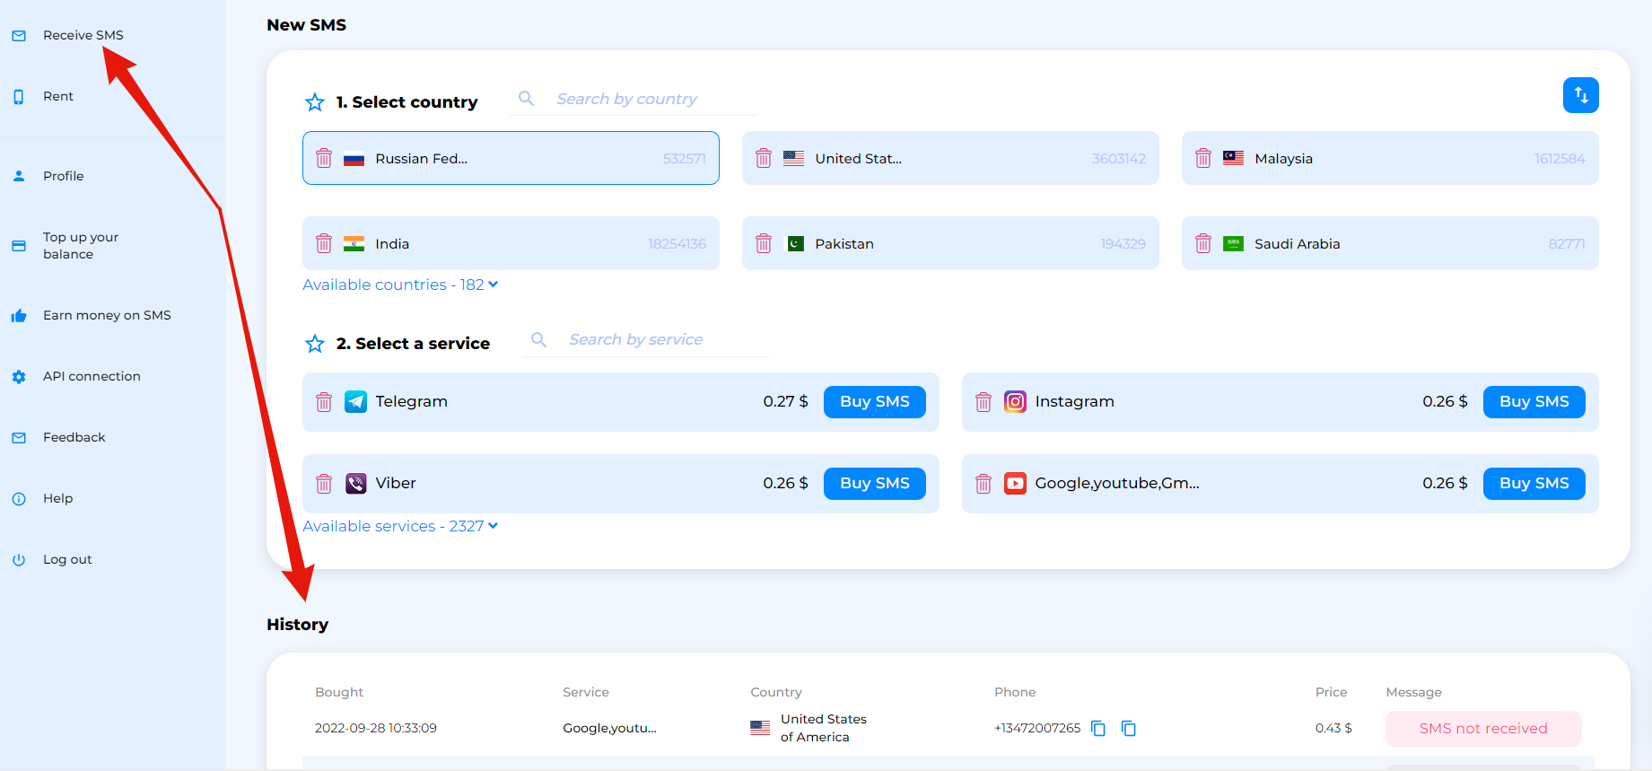Remove United States with trash icon
The width and height of the screenshot is (1652, 771).
pos(764,158)
